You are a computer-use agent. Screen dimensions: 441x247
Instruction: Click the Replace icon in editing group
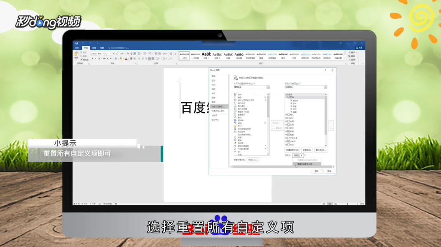(350, 56)
